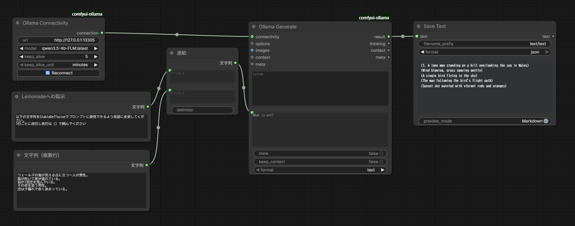Viewport: 575px width, 226px height.
Task: Open keep_alive_unit minutes dropdown
Action: pyautogui.click(x=59, y=65)
